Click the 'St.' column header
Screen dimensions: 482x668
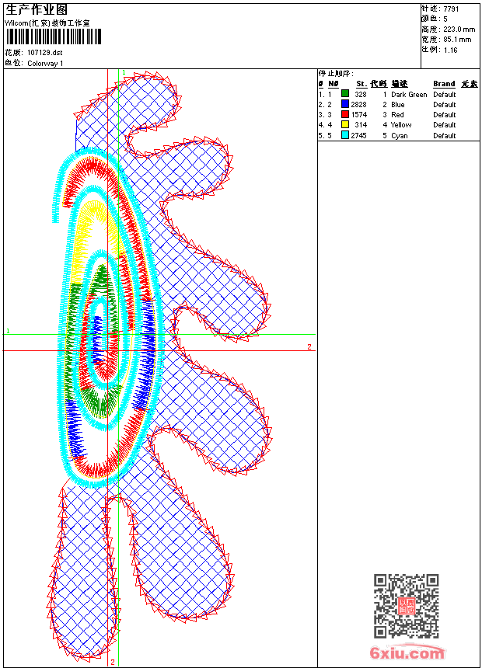tap(361, 84)
